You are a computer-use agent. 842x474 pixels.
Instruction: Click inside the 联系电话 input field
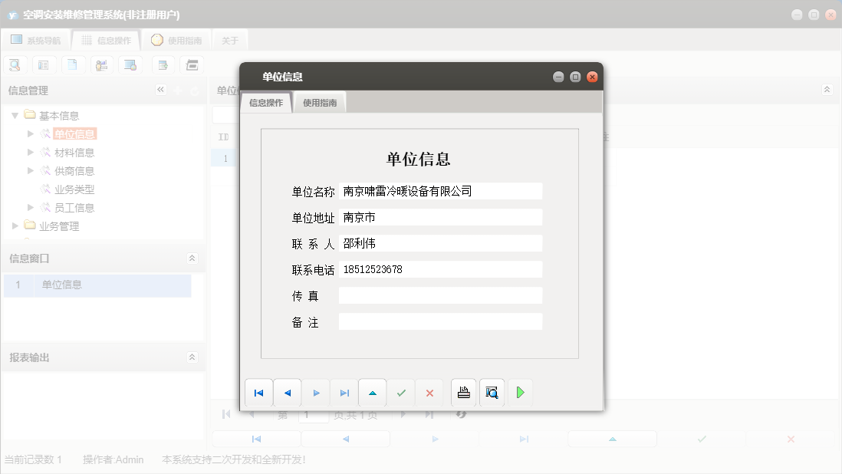[x=441, y=268]
